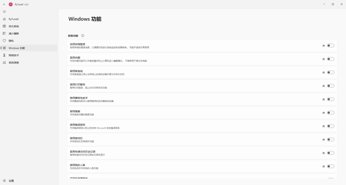Switch to the 网络技术 page
The height and width of the screenshot is (185, 346).
pyautogui.click(x=29, y=55)
